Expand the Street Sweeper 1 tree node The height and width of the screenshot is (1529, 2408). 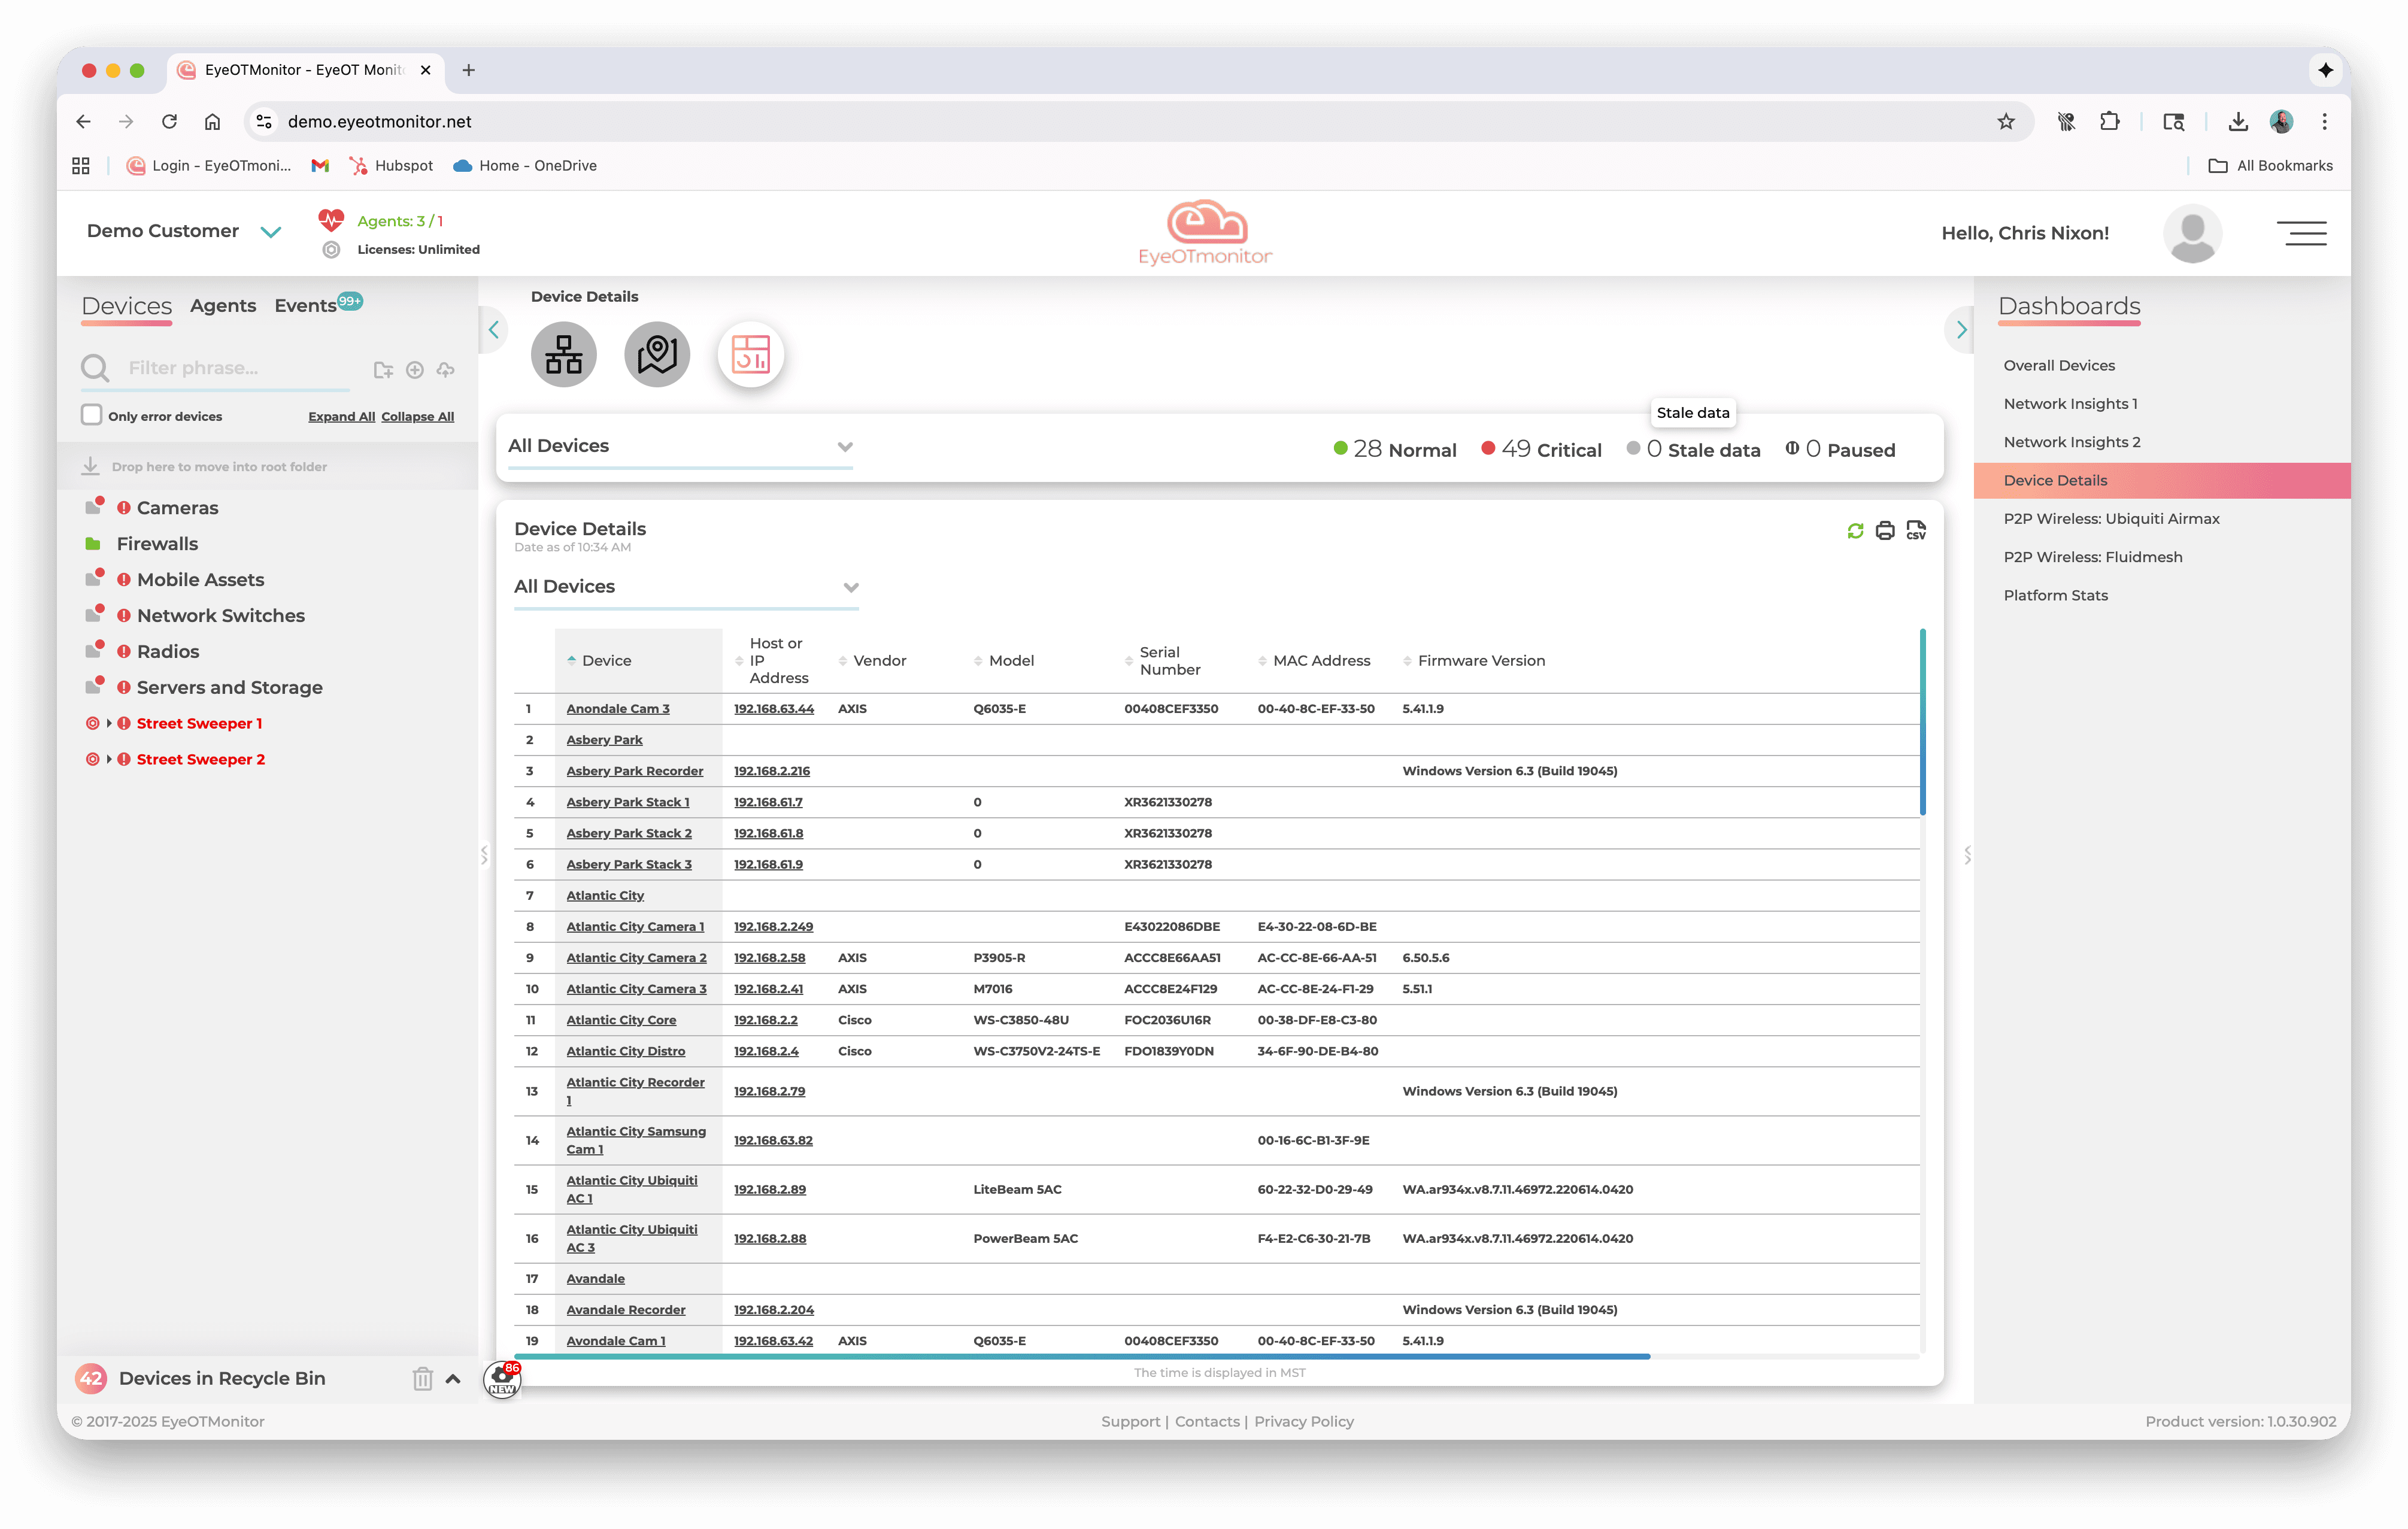(x=109, y=723)
